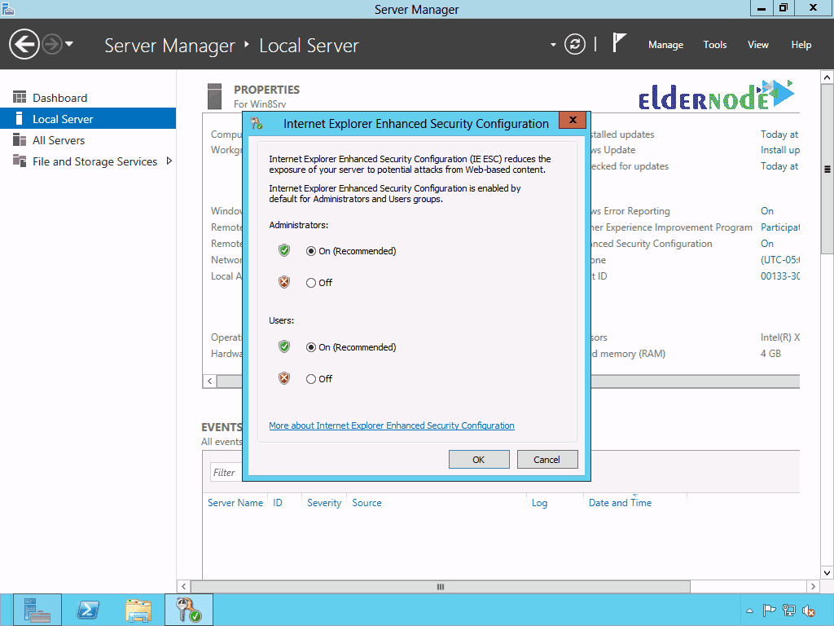This screenshot has width=834, height=626.
Task: Open the Tools menu
Action: click(x=714, y=45)
